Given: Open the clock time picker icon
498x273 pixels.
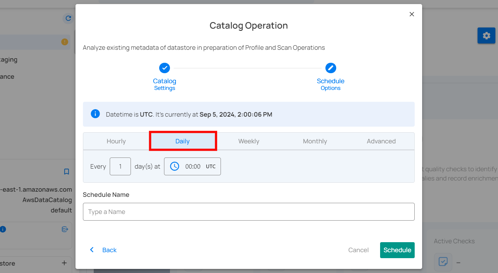Looking at the screenshot, I should coord(174,166).
